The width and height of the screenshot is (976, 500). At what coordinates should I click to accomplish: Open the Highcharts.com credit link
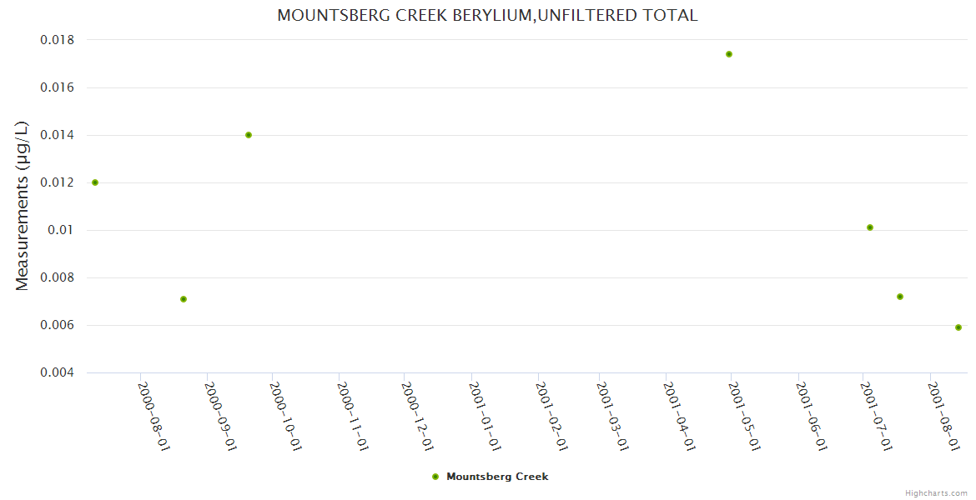936,493
